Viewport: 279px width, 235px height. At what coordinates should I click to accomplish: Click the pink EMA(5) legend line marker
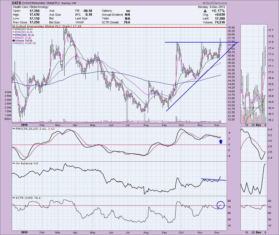pos(14,38)
